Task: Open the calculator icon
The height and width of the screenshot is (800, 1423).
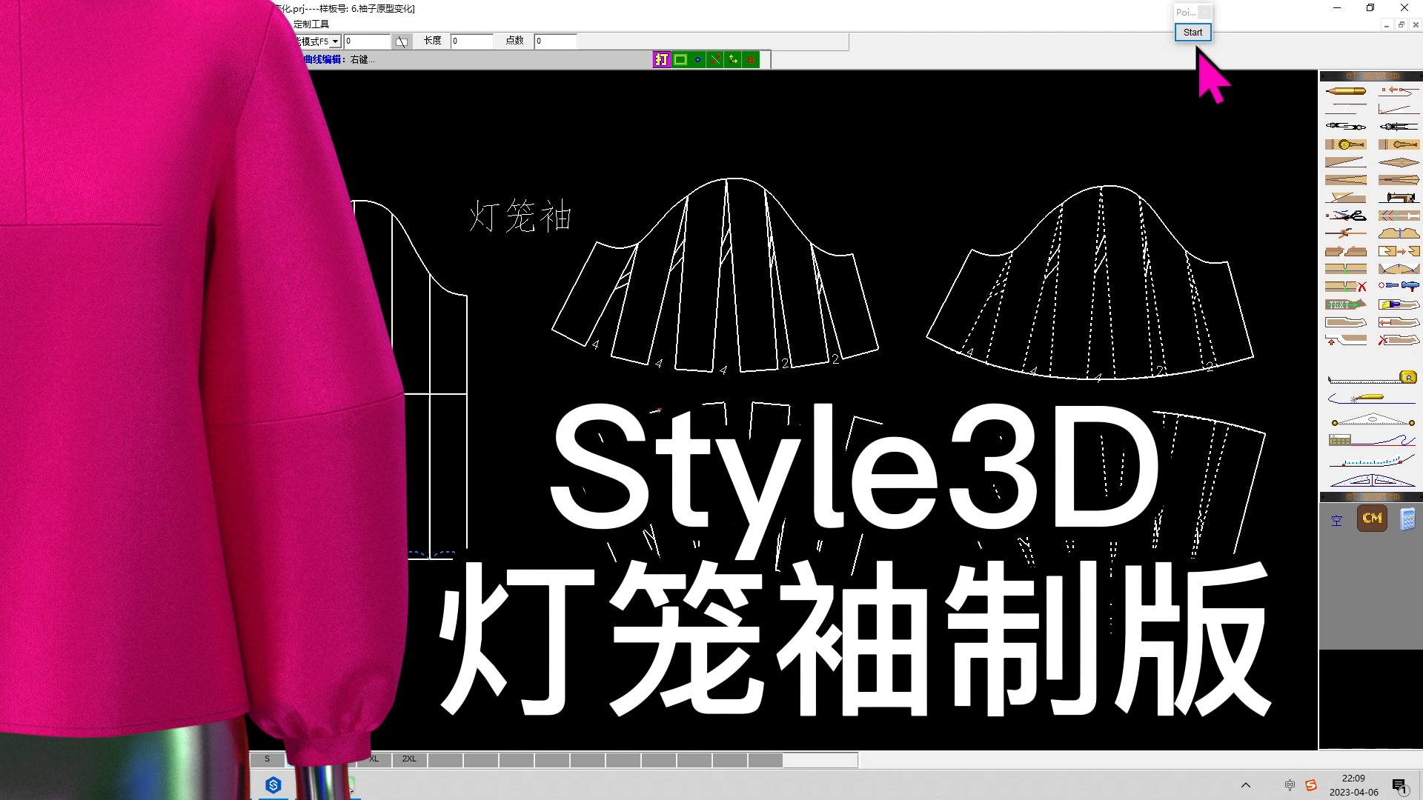Action: coord(1407,519)
